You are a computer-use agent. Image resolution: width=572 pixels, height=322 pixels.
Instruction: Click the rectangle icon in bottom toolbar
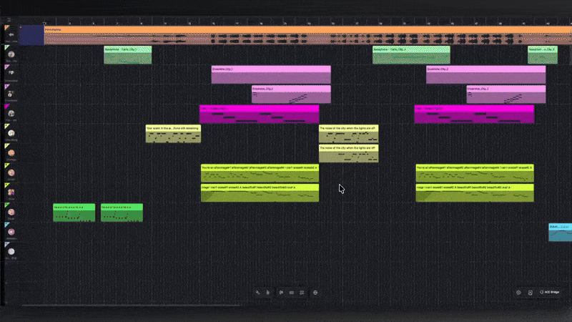[292, 292]
